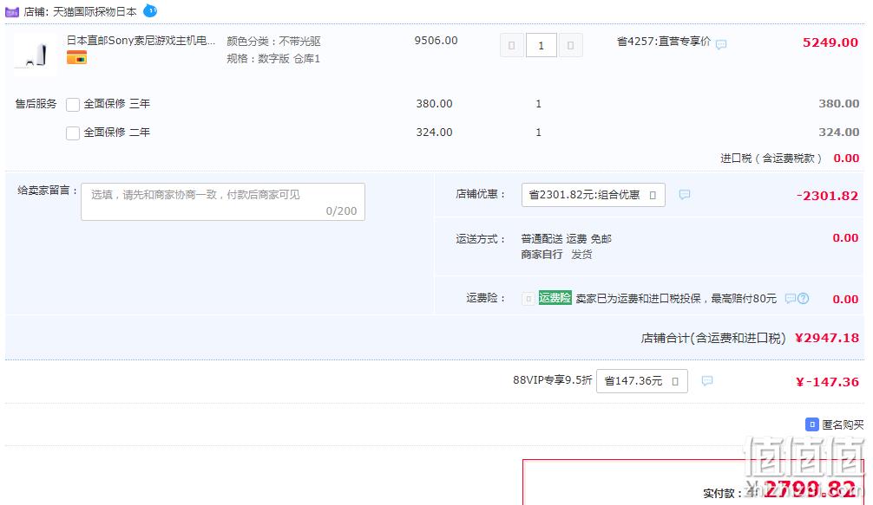Click the 380.00 three-year warranty unit price
The height and width of the screenshot is (505, 873).
434,104
